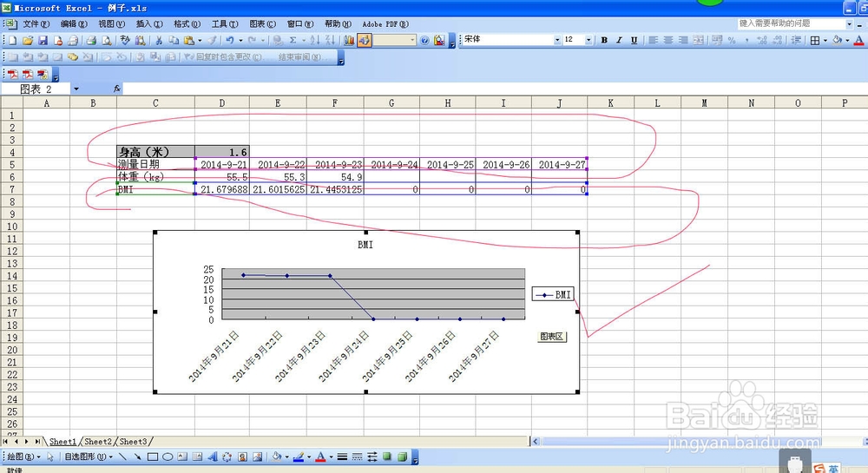Image resolution: width=868 pixels, height=473 pixels.
Task: Open the Undo history dropdown arrow
Action: (x=240, y=41)
